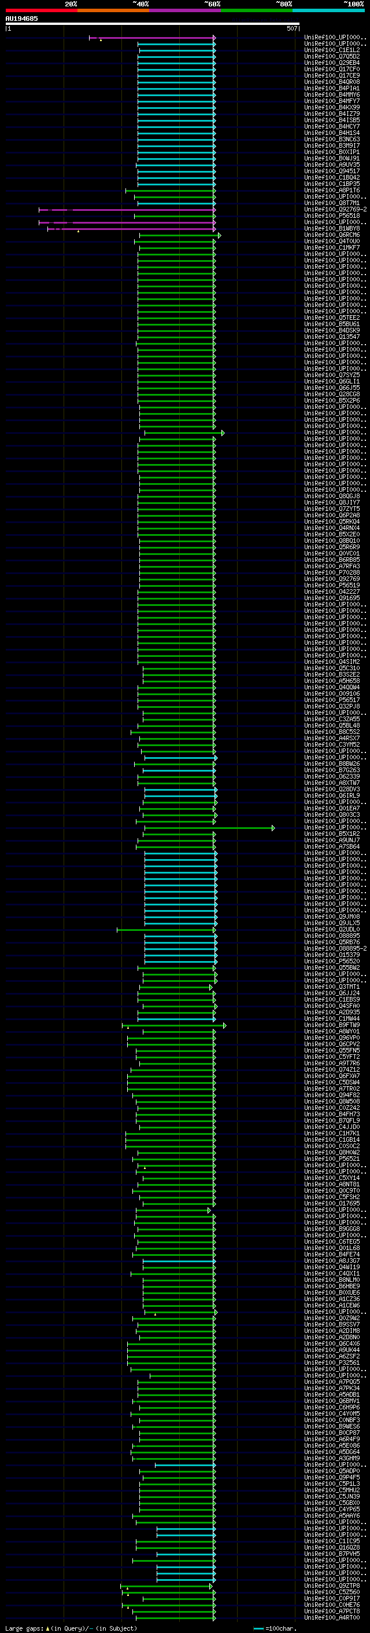Click the query name AU194685
This screenshot has width=370, height=1633.
click(21, 19)
